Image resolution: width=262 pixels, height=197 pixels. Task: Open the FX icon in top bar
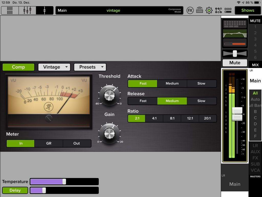click(x=190, y=10)
